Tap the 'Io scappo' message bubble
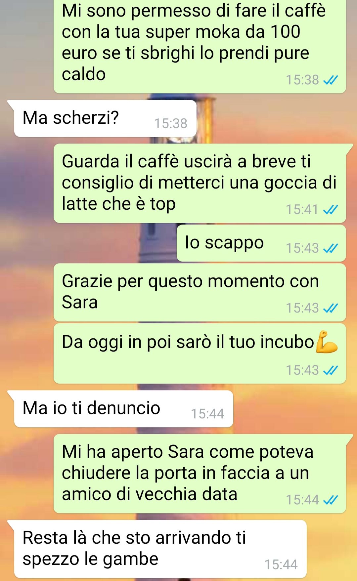357x581 pixels. click(261, 243)
